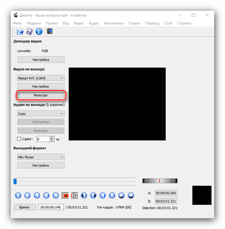The width and height of the screenshot is (225, 229).
Task: Open the Своё menu
Action: (x=168, y=23)
